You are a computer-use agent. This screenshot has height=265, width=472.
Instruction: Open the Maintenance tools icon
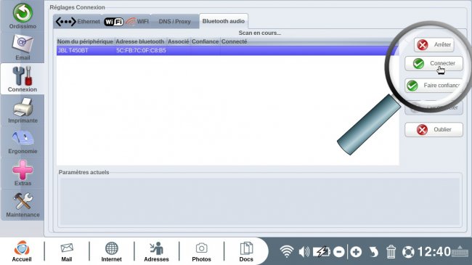coord(23,205)
